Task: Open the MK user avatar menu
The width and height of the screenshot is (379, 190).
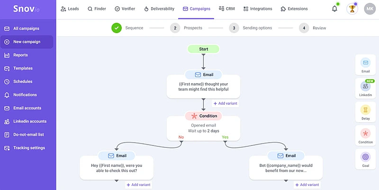Action: pos(370,9)
